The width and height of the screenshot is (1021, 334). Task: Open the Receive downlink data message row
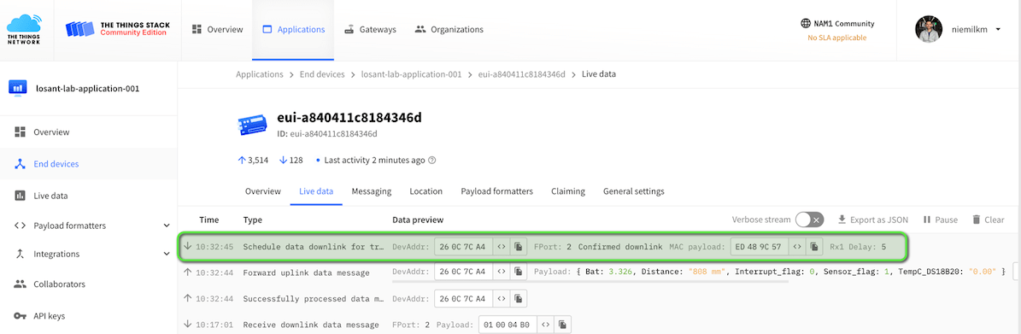[x=599, y=325]
